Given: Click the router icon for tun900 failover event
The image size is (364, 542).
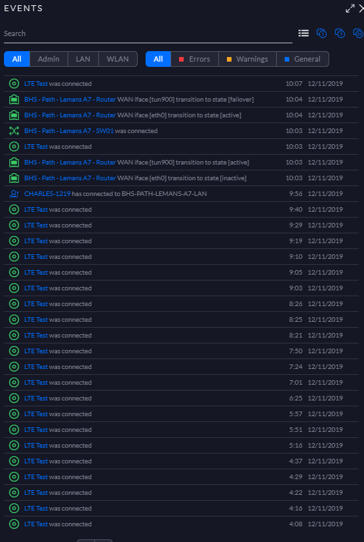Looking at the screenshot, I should tap(14, 99).
